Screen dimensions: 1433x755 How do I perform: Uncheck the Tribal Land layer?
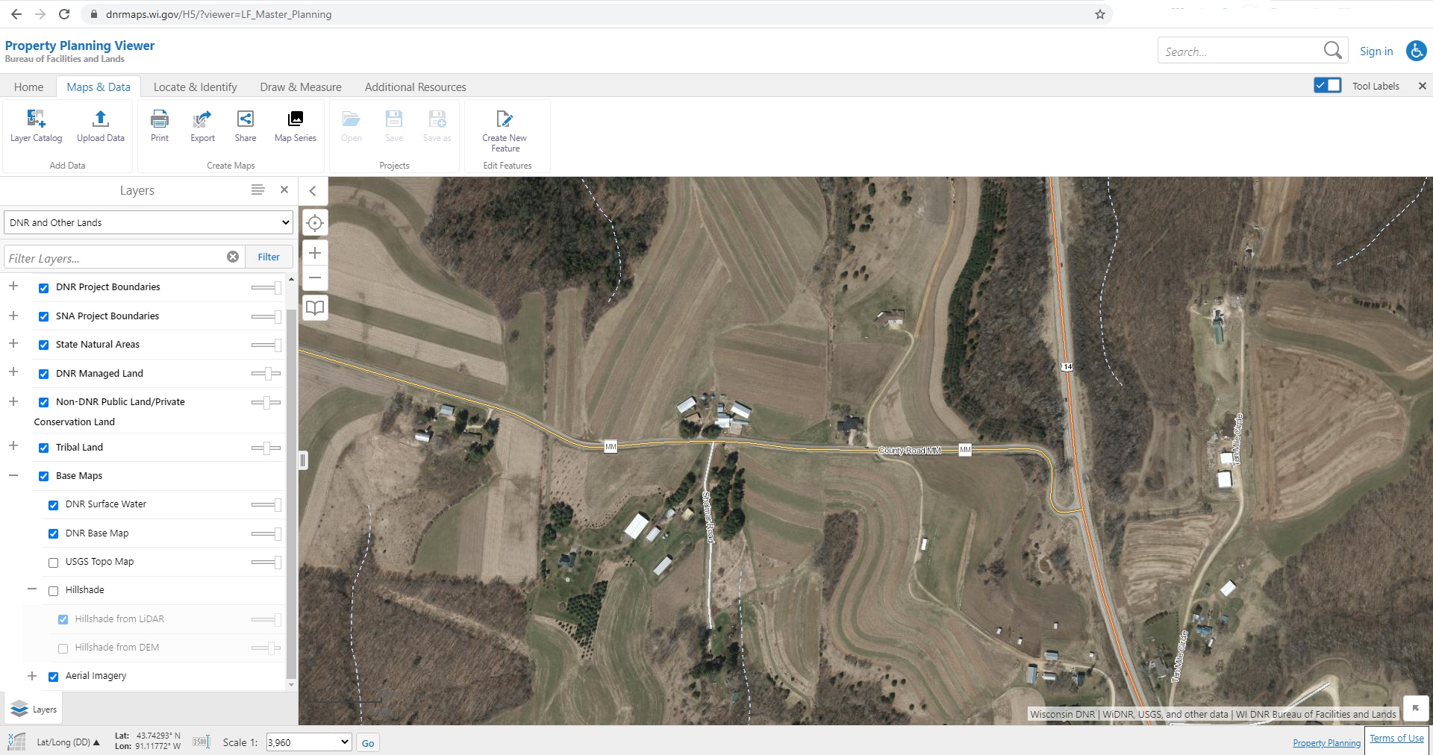(44, 448)
